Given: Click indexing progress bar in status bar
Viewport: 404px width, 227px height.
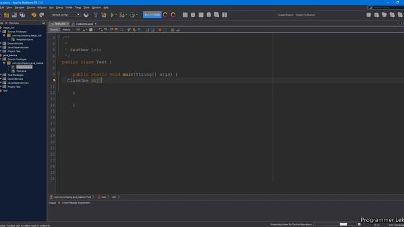Looking at the screenshot, I should click(335, 224).
